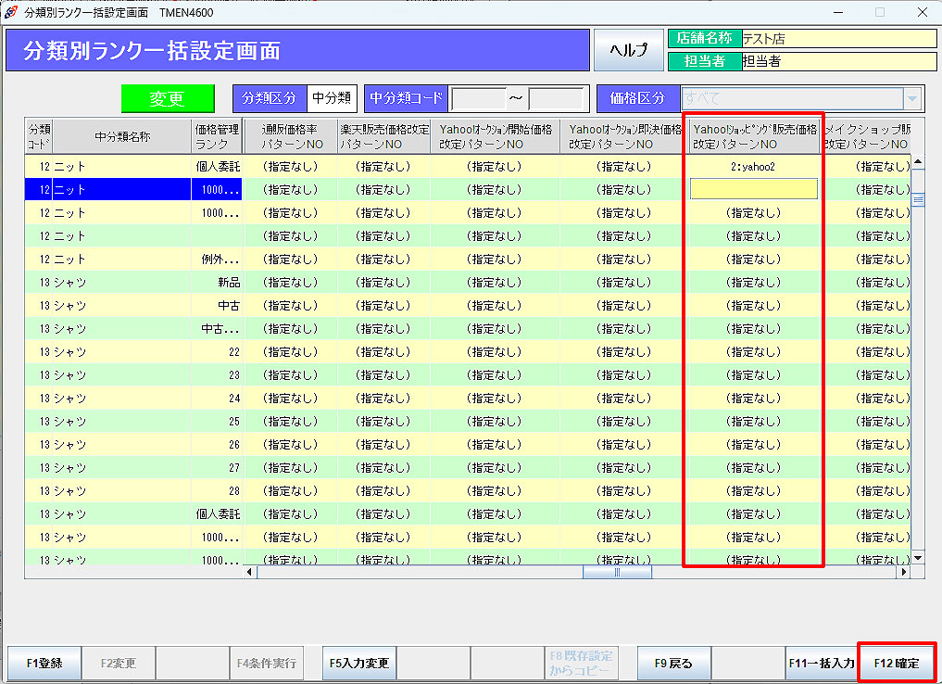This screenshot has width=942, height=684.
Task: Select the シャツ 新品 row
Action: pos(133,282)
